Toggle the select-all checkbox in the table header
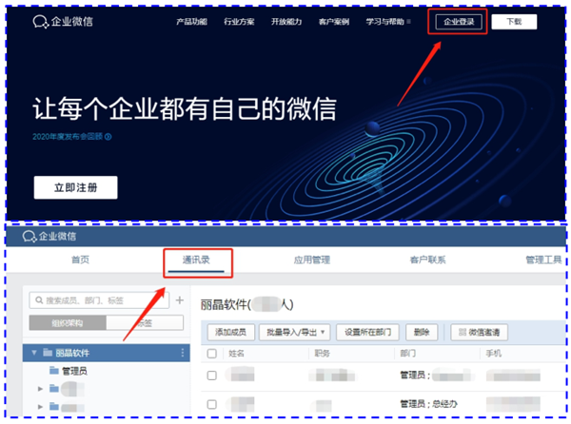Screen dimensions: 571x424 [x=211, y=354]
